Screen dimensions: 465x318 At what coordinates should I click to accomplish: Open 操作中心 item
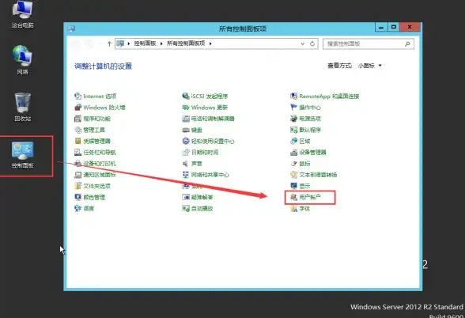tap(305, 108)
